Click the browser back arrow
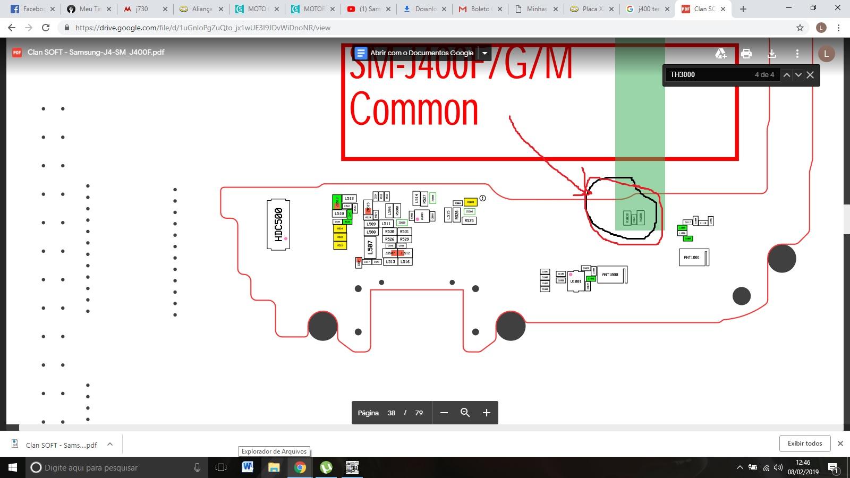The height and width of the screenshot is (478, 850). 12,28
